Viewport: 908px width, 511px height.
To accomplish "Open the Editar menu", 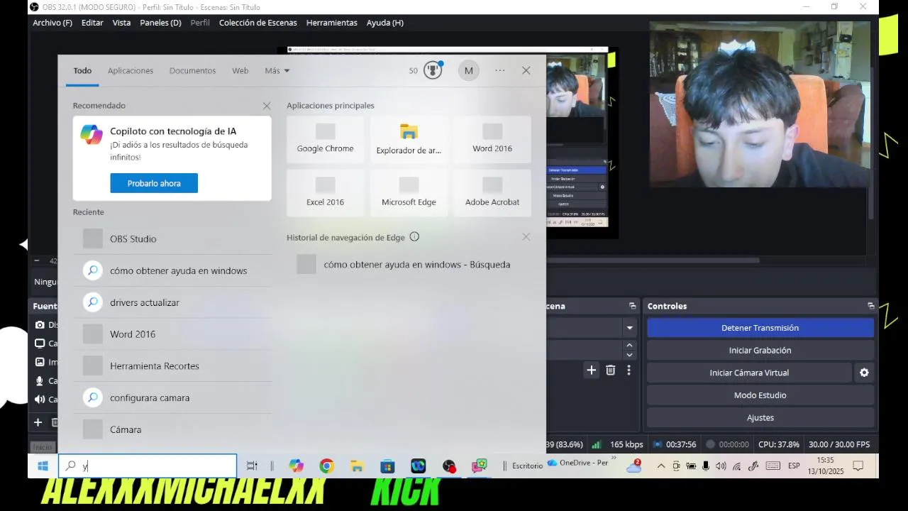I will [92, 23].
